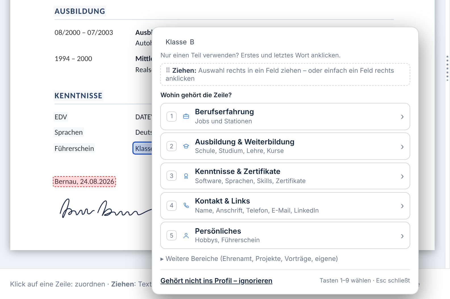Open Kenntnisse & Zertifikate chevron arrow

402,177
